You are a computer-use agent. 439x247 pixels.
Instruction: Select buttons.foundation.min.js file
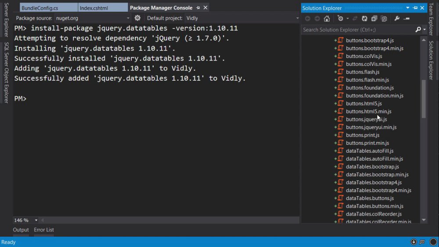tap(374, 96)
